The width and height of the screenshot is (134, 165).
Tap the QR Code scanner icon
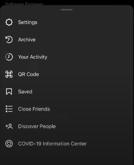9,74
